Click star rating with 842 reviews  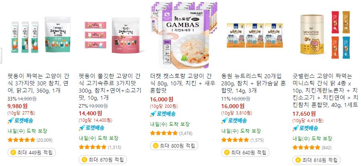pos(306,147)
